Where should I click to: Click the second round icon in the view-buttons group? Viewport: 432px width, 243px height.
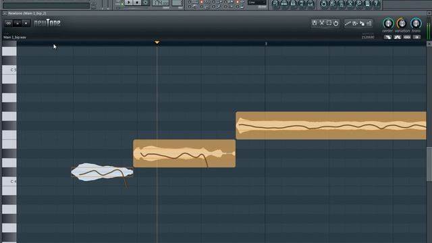pos(283,3)
